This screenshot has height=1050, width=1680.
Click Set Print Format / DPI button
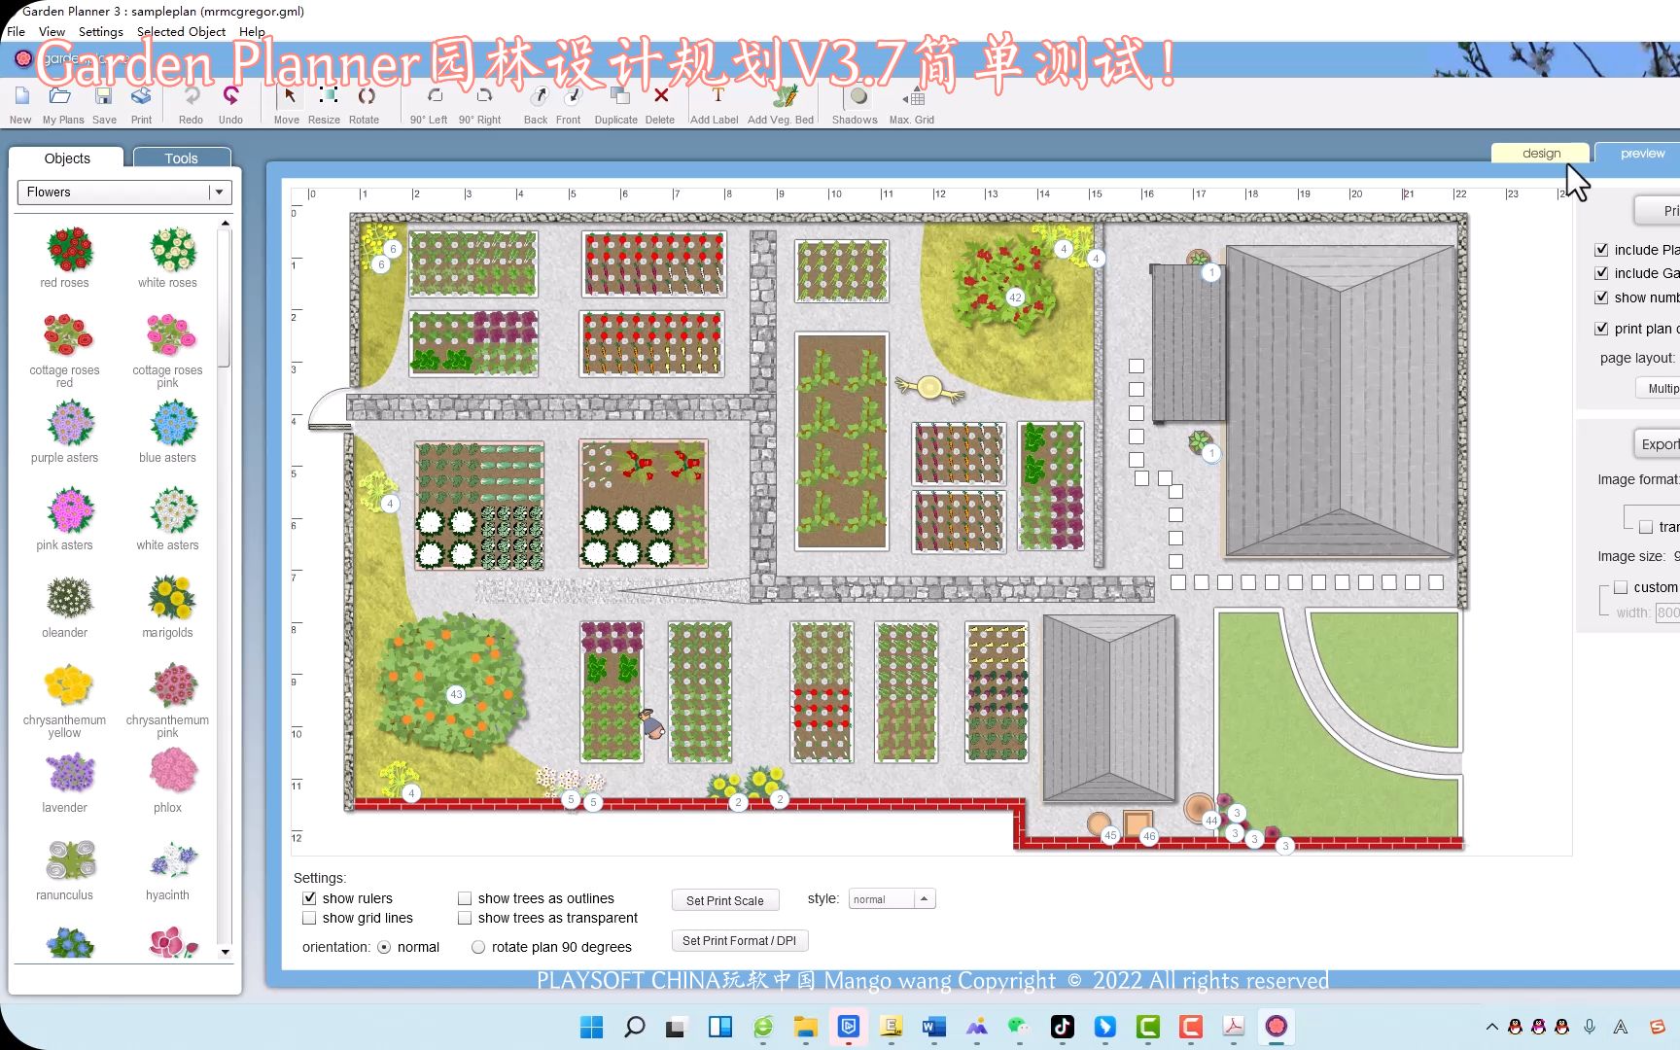pyautogui.click(x=740, y=940)
